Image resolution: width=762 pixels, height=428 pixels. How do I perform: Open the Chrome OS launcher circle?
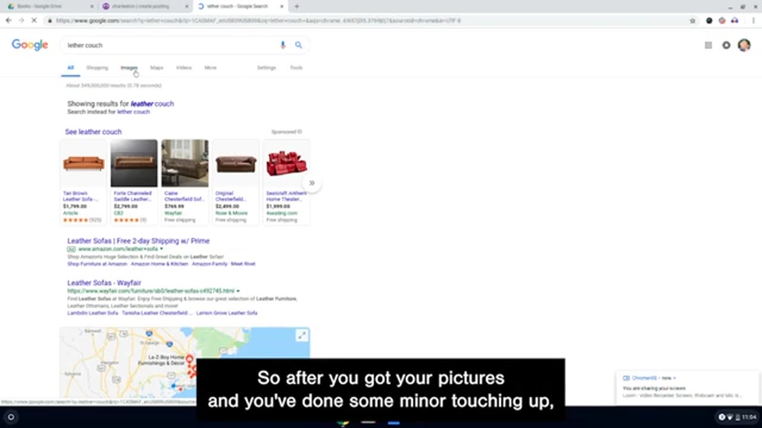(x=11, y=417)
